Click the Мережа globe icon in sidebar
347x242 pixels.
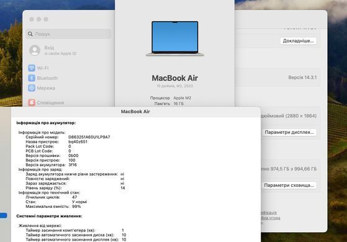pos(32,88)
